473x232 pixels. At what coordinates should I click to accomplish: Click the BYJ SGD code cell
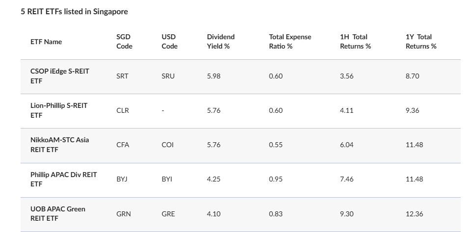point(122,179)
